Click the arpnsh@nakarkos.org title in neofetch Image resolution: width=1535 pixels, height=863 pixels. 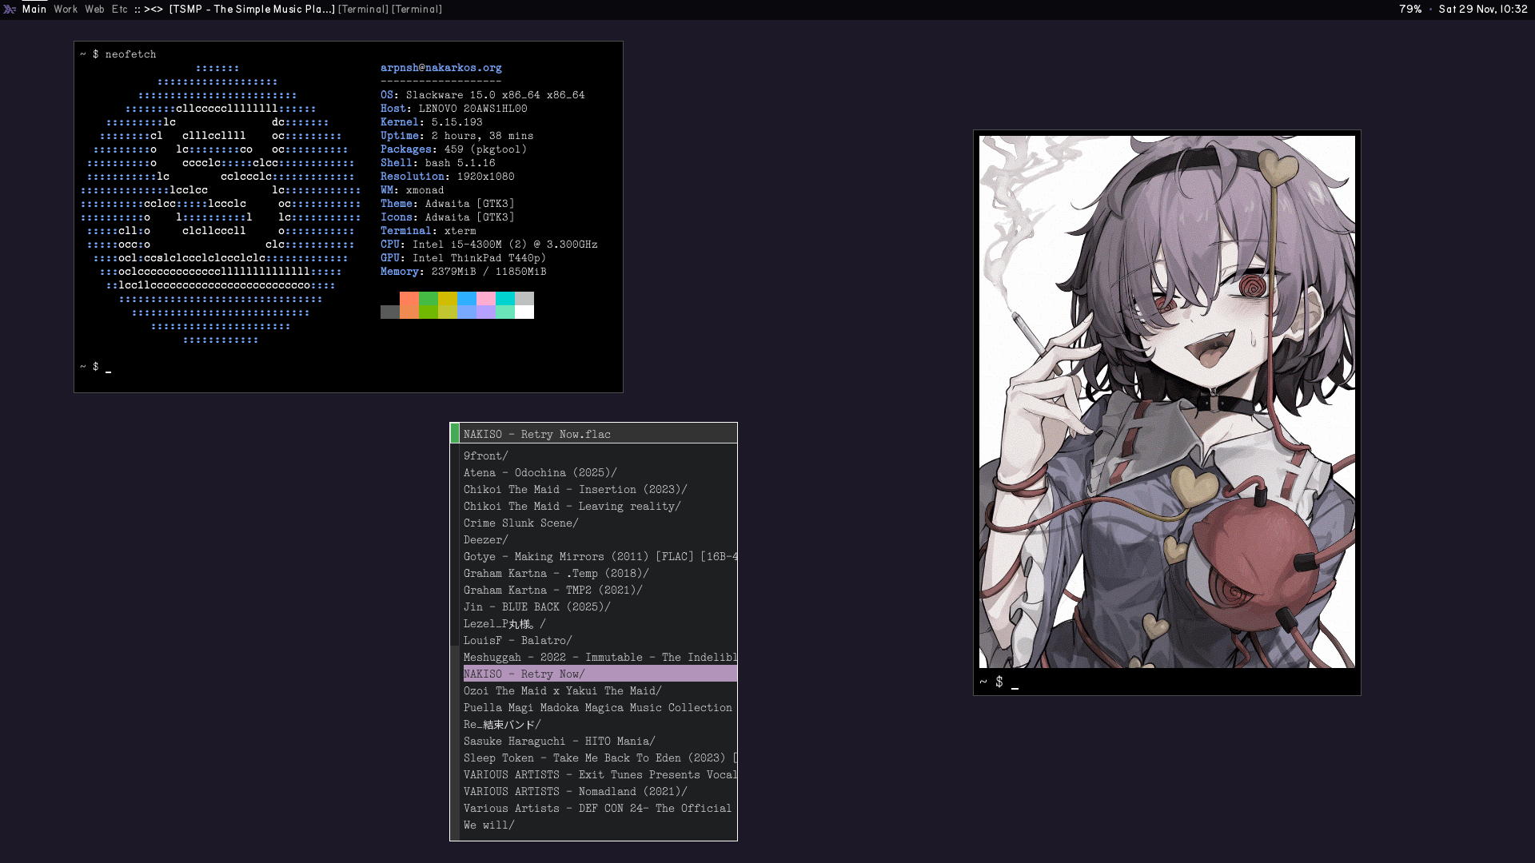441,68
